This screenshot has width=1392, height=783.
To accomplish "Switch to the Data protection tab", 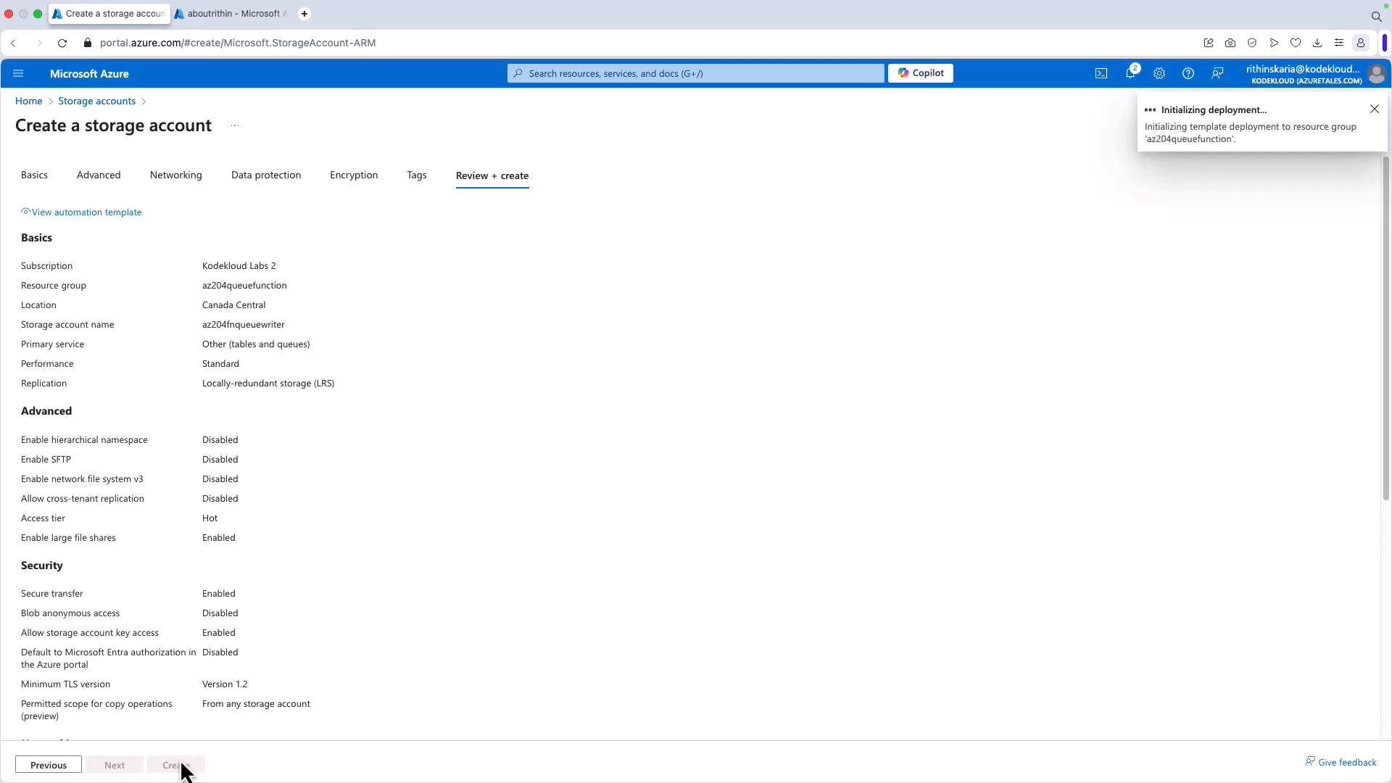I will (266, 175).
